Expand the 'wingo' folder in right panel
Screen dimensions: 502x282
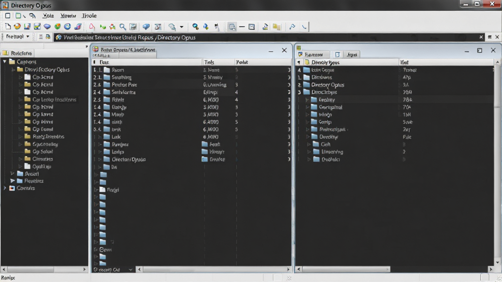[x=307, y=115]
